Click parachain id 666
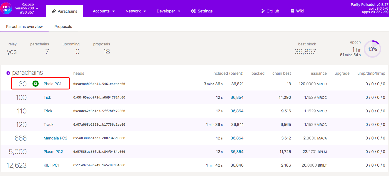 tap(21, 138)
